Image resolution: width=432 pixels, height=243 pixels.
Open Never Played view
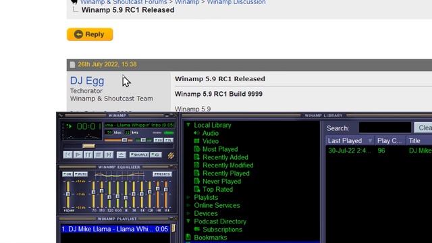[x=222, y=182]
